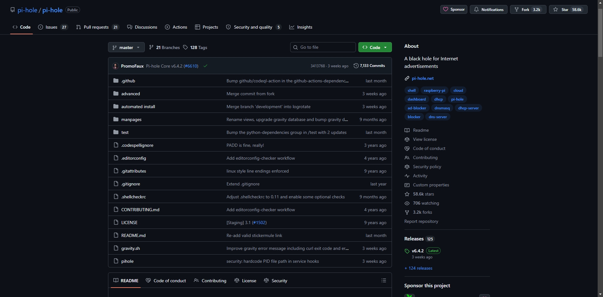Screen dimensions: 603x297
Task: Click the Go to file search field
Action: click(323, 47)
